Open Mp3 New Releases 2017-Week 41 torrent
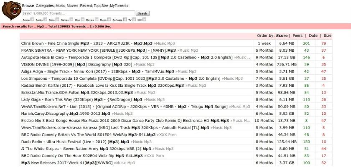Screen dimensions: 351x167 pos(67,163)
